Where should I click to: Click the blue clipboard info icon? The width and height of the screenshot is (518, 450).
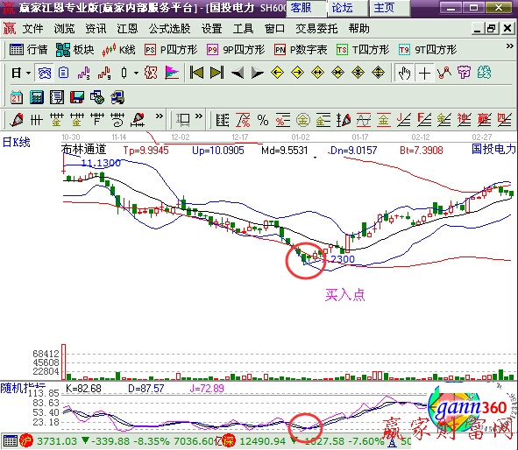click(63, 73)
